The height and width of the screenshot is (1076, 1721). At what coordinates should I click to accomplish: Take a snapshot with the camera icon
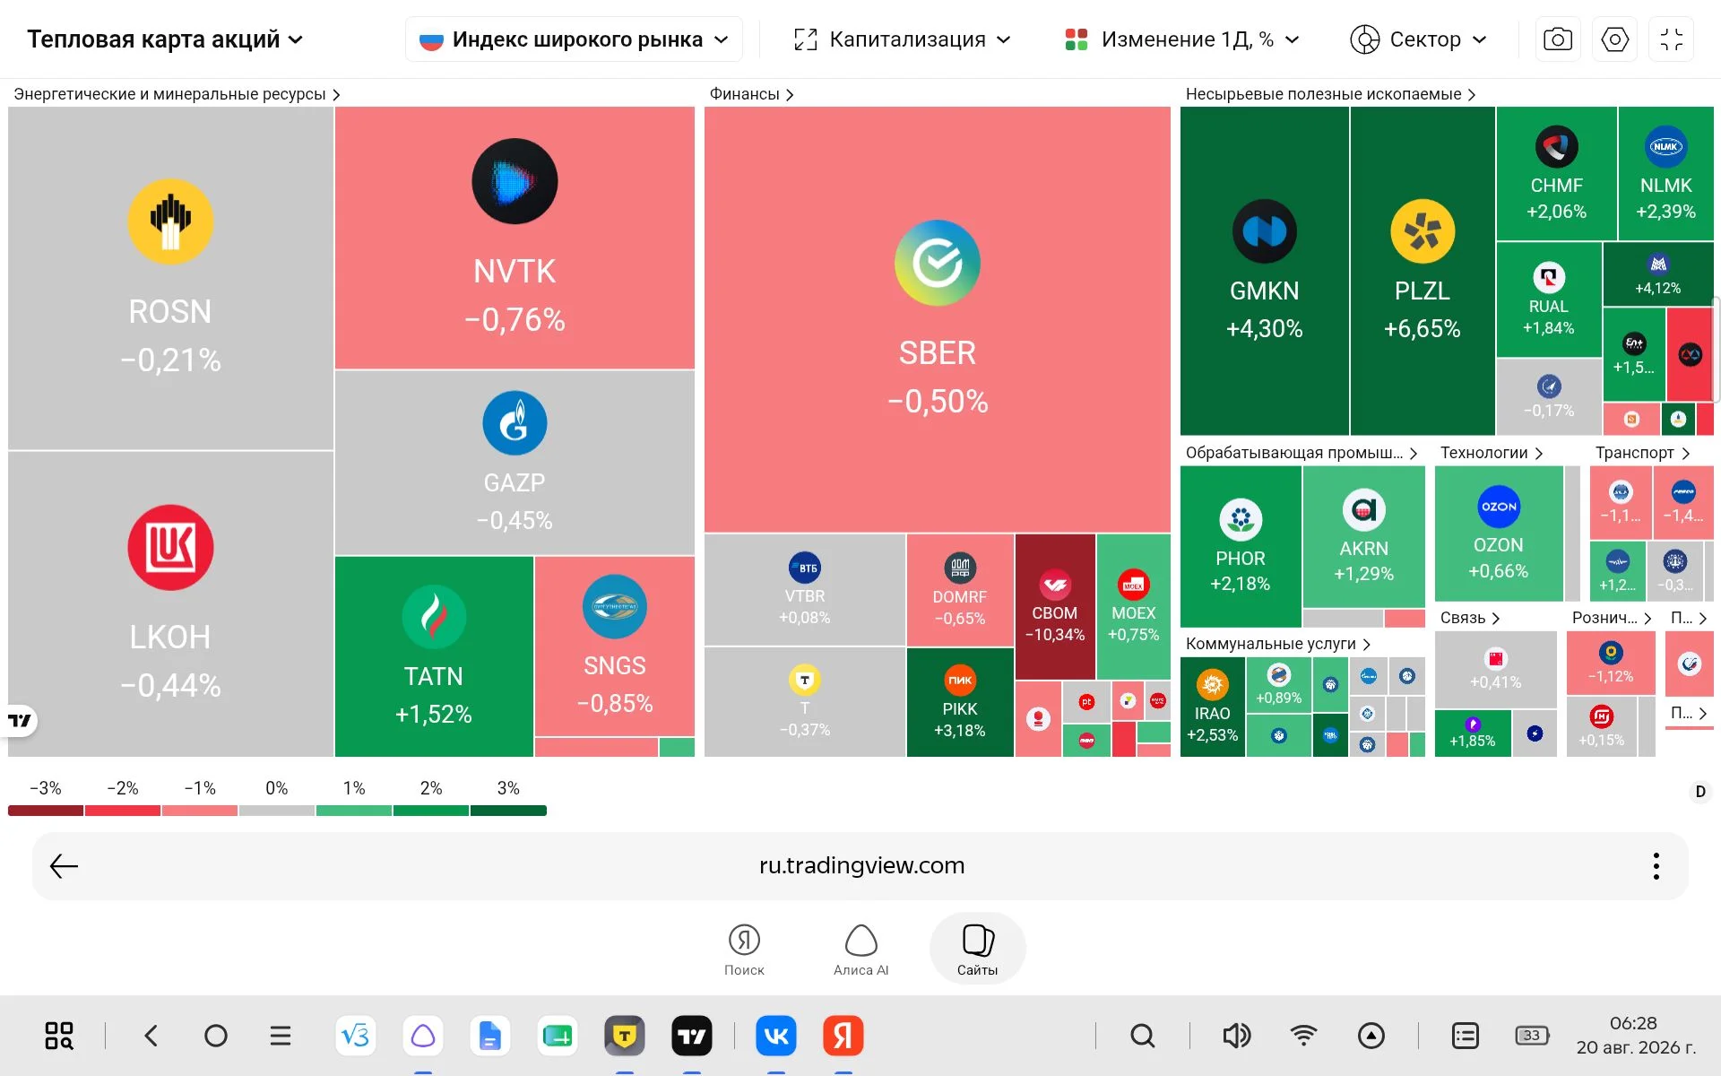point(1558,39)
